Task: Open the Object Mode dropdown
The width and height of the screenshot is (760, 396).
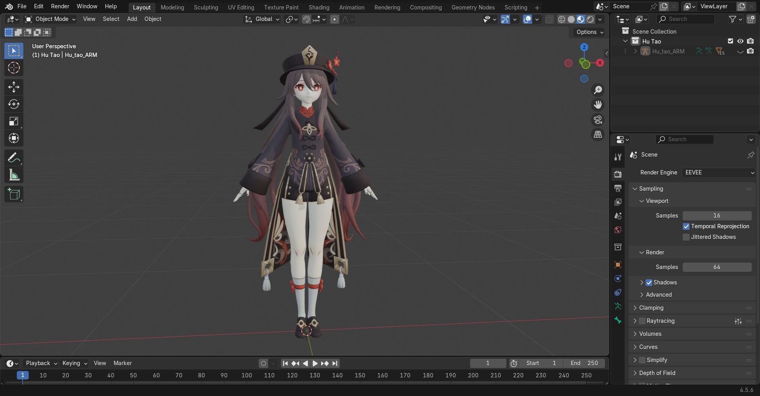Action: pyautogui.click(x=50, y=19)
